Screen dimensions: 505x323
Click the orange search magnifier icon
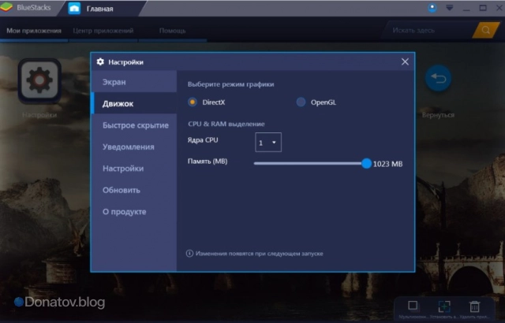pos(485,30)
